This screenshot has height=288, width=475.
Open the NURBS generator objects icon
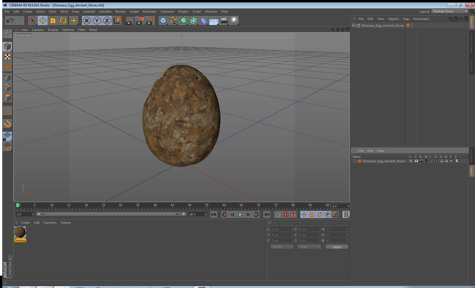click(183, 20)
